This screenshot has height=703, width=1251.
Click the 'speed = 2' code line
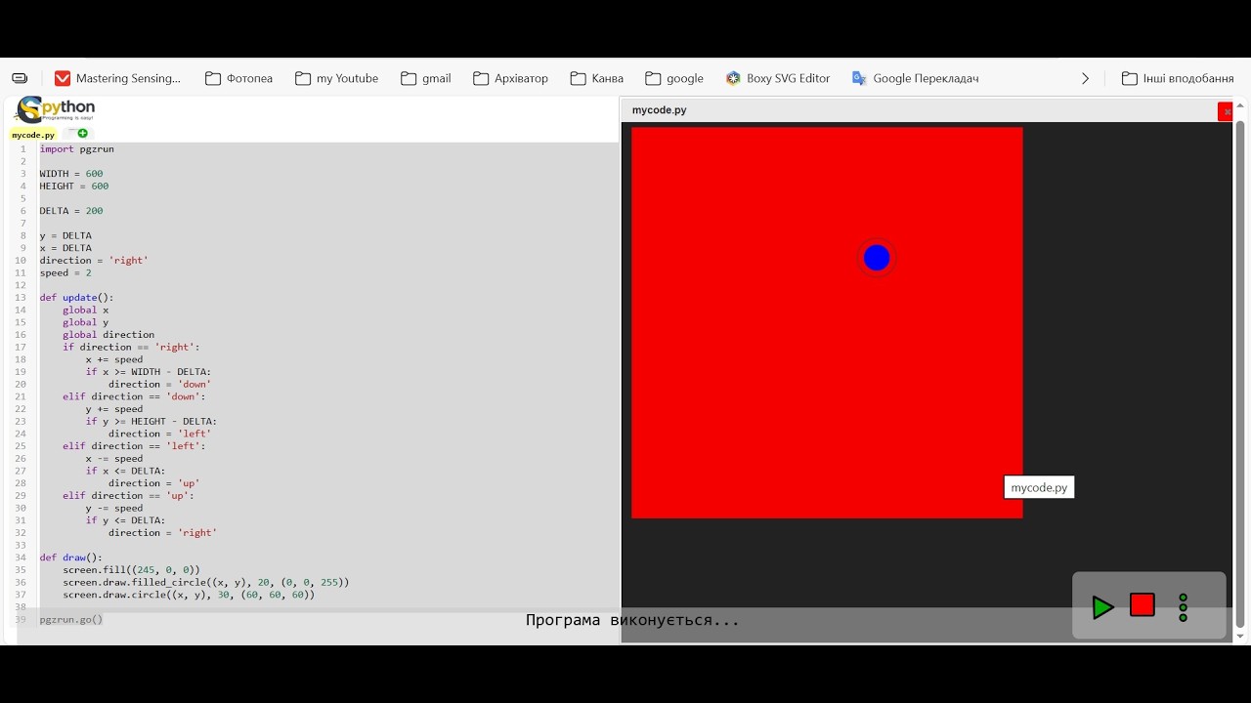65,273
